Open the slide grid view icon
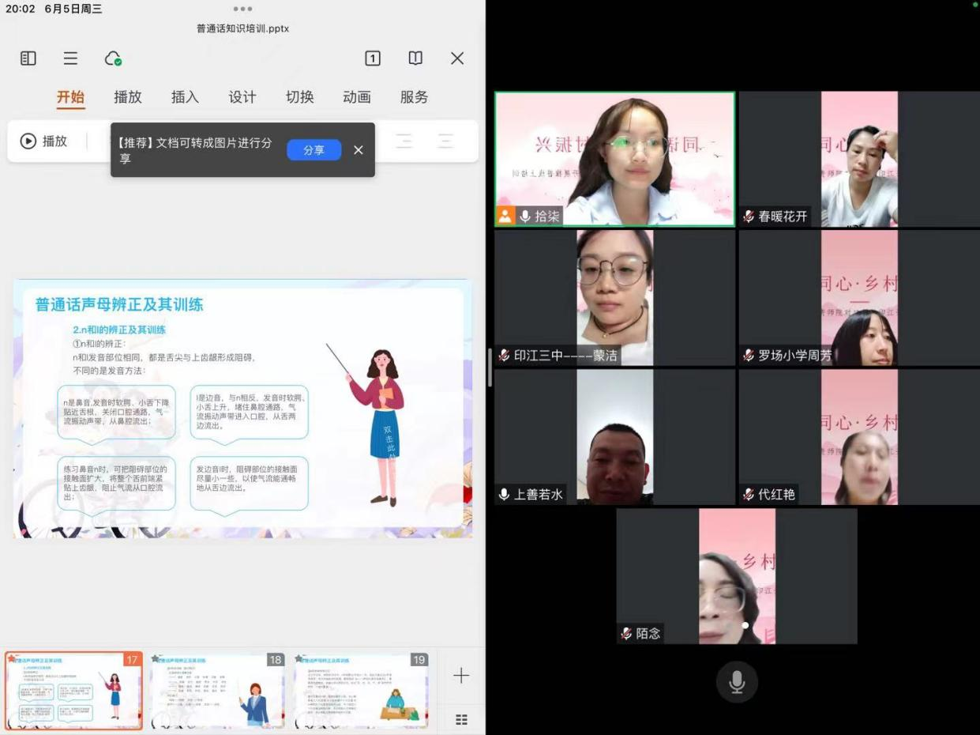Screen dimensions: 980x735 [x=461, y=719]
